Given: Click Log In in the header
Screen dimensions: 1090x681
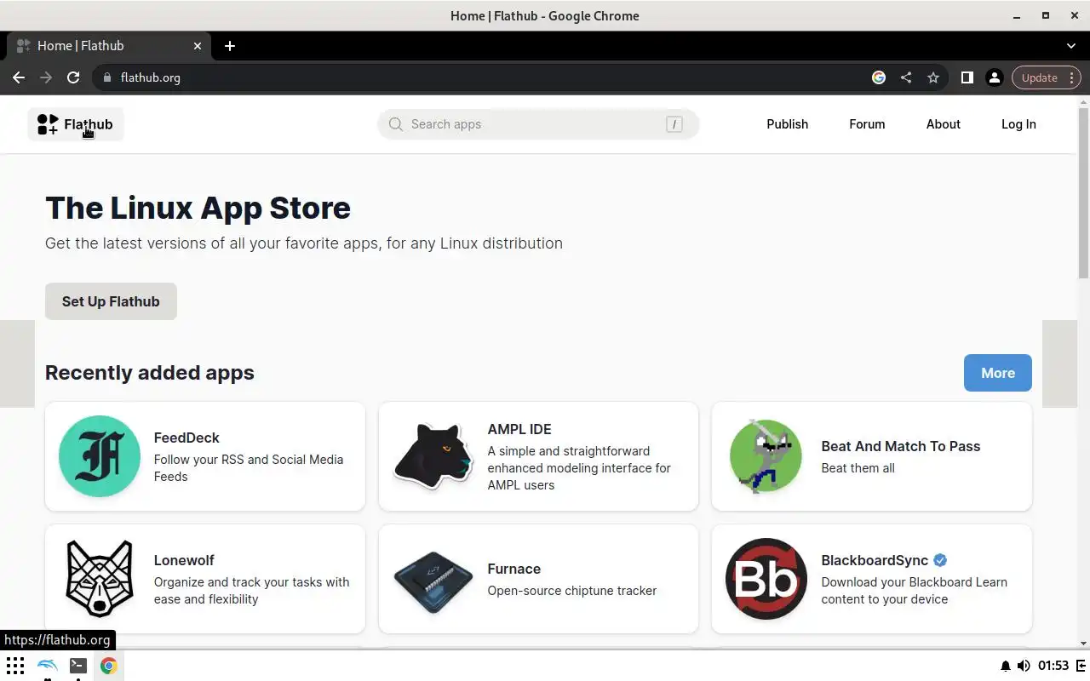Looking at the screenshot, I should tap(1018, 124).
